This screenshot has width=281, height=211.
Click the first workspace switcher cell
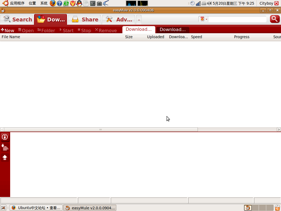coord(248,208)
